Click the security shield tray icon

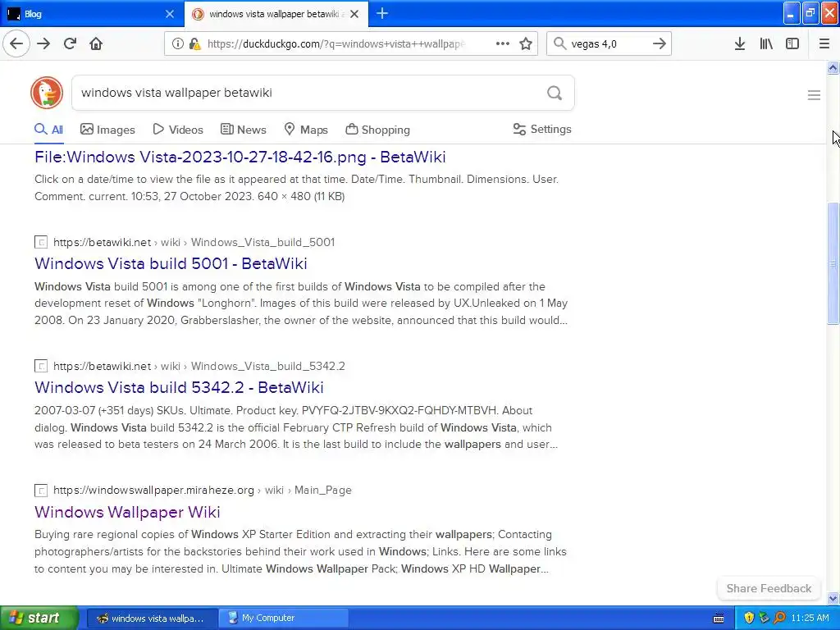pyautogui.click(x=749, y=618)
